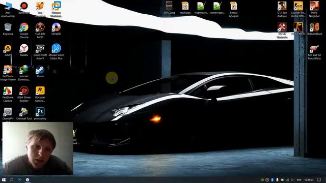Launch the GTA San Andreas shortcut
This screenshot has width=326, height=183.
click(x=282, y=9)
